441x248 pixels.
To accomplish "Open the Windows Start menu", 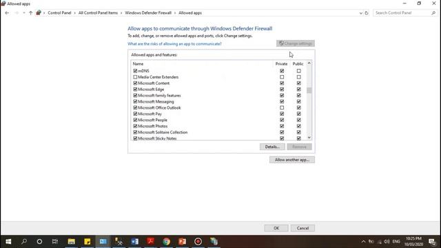I will click(x=8, y=242).
